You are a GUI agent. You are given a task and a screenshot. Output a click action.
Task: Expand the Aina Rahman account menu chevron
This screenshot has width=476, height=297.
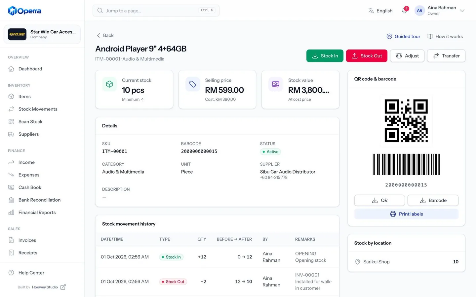click(x=462, y=11)
